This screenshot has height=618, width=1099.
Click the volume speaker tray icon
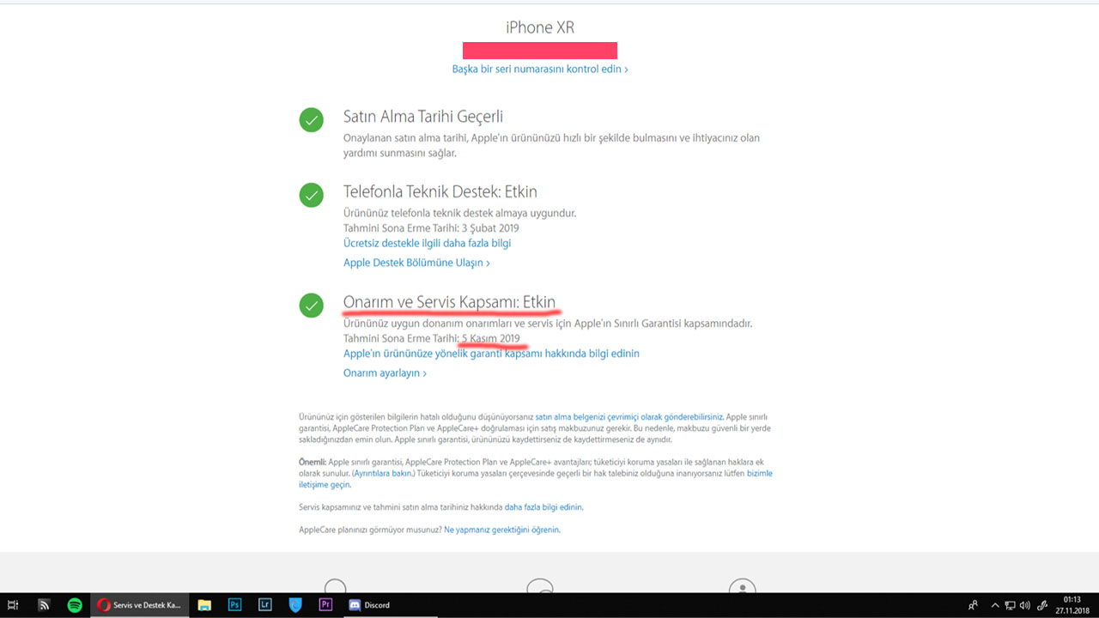click(x=1024, y=605)
